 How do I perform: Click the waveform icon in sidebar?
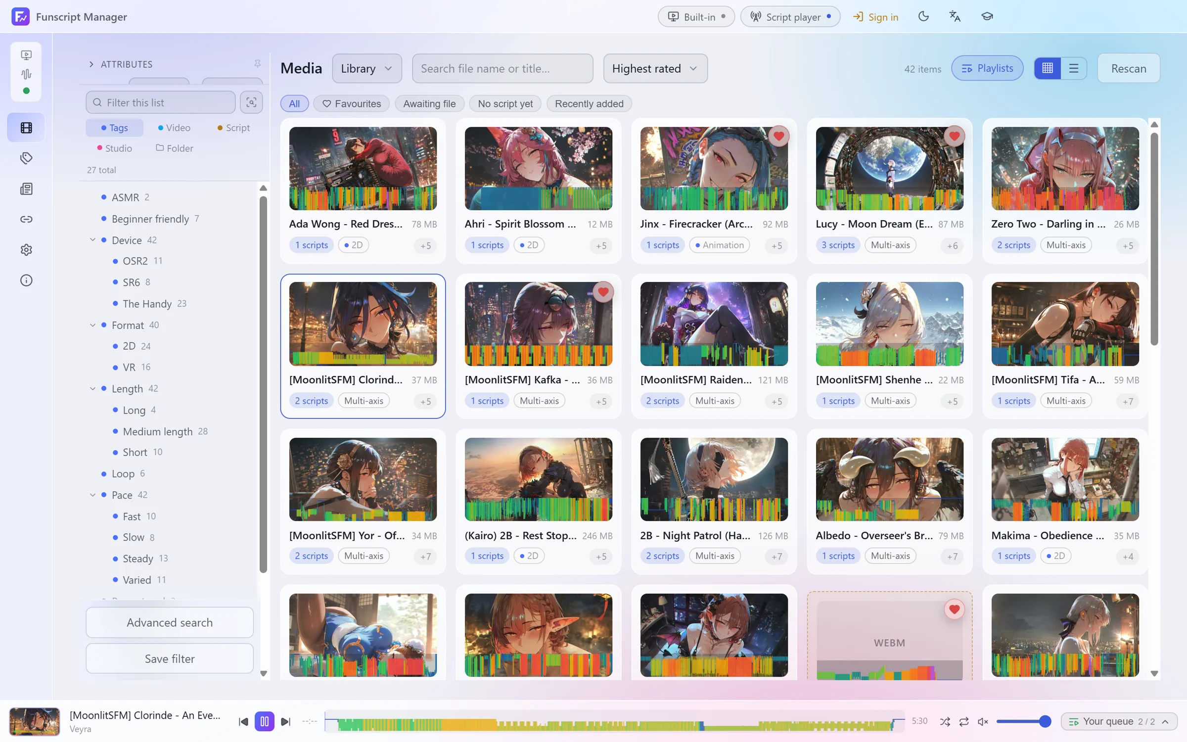26,74
